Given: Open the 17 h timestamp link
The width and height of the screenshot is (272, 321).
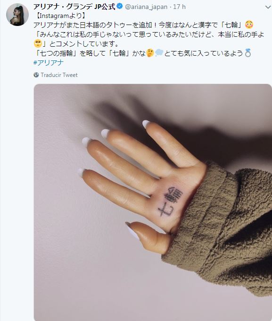Looking at the screenshot, I should [x=179, y=7].
